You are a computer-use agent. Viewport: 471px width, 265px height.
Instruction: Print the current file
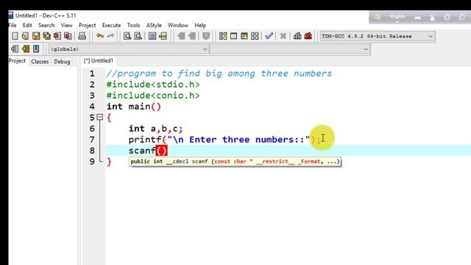(x=82, y=36)
